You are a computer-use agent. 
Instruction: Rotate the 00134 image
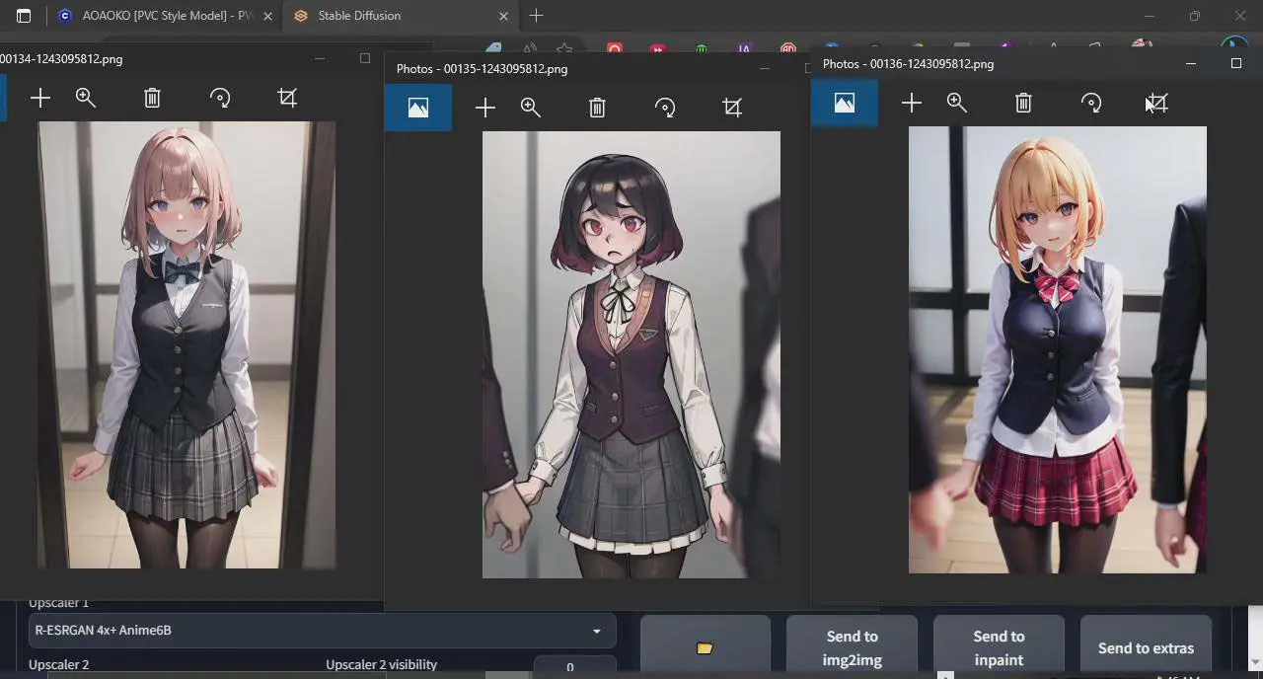(220, 98)
